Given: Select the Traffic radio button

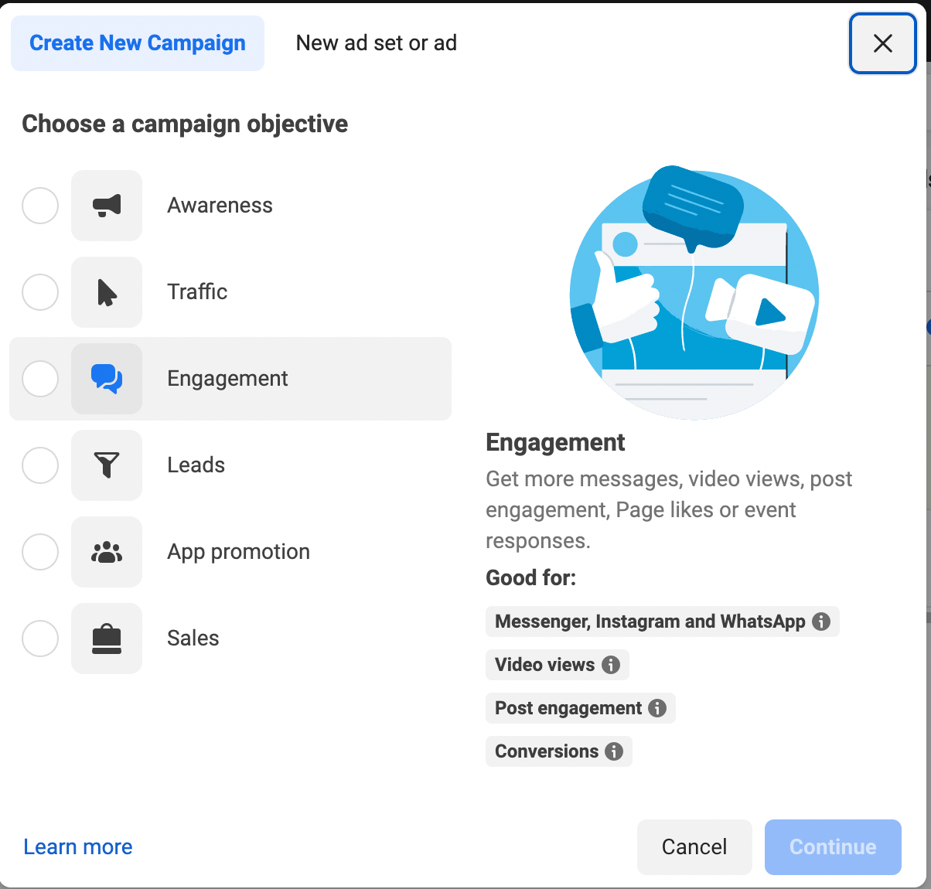Looking at the screenshot, I should click(40, 292).
